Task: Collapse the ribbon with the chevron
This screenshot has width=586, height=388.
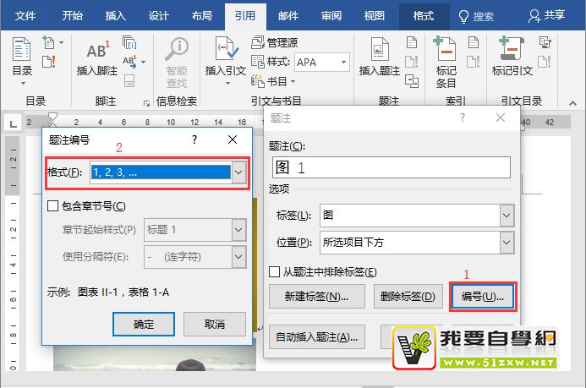Action: (572, 103)
